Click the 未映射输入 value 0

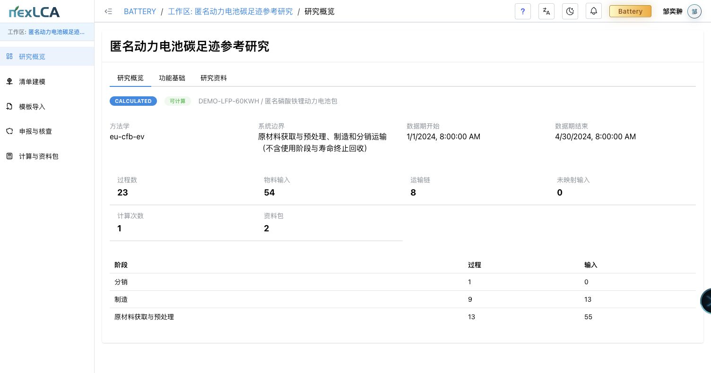[560, 192]
